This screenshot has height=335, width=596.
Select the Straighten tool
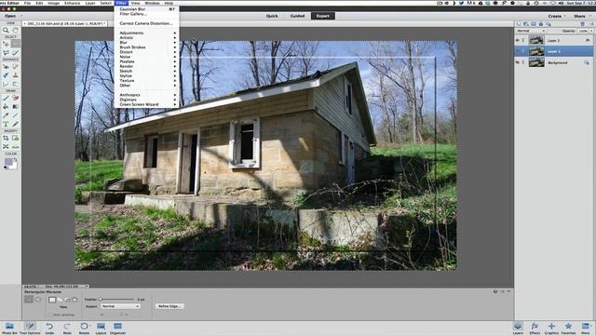(16, 147)
